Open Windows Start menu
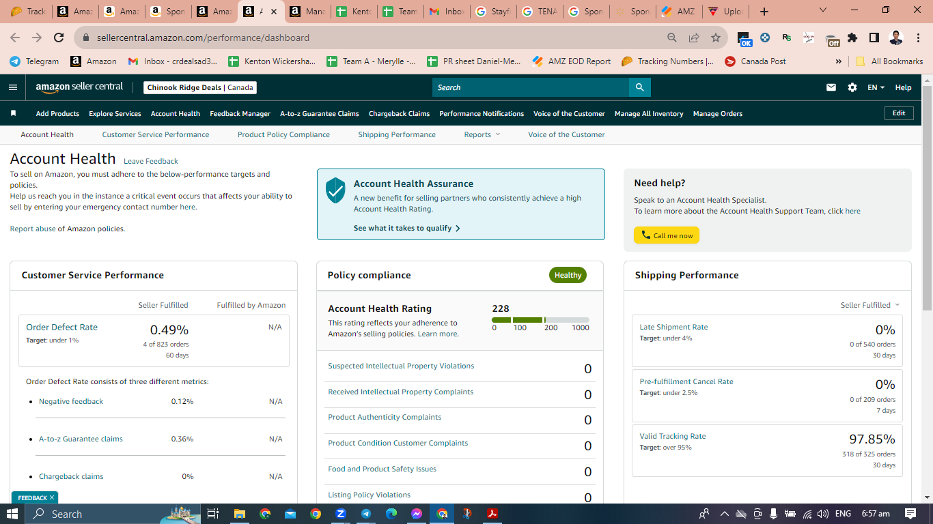Image resolution: width=933 pixels, height=524 pixels. (12, 514)
